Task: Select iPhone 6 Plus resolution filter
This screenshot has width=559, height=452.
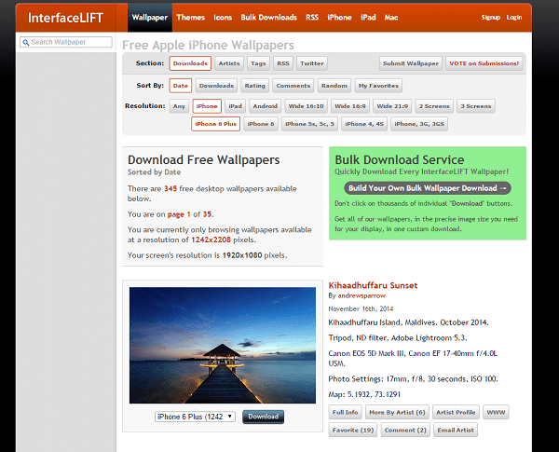Action: pyautogui.click(x=216, y=124)
